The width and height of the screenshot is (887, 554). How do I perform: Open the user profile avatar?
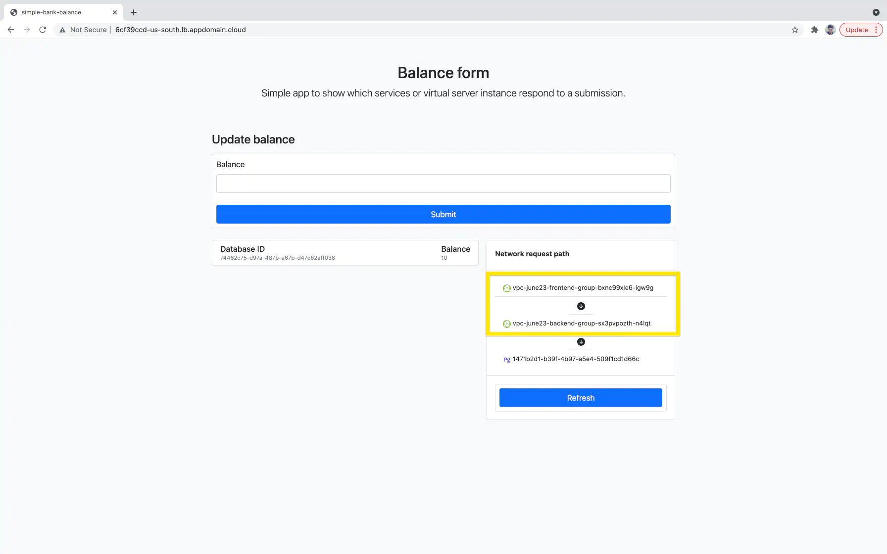coord(831,30)
